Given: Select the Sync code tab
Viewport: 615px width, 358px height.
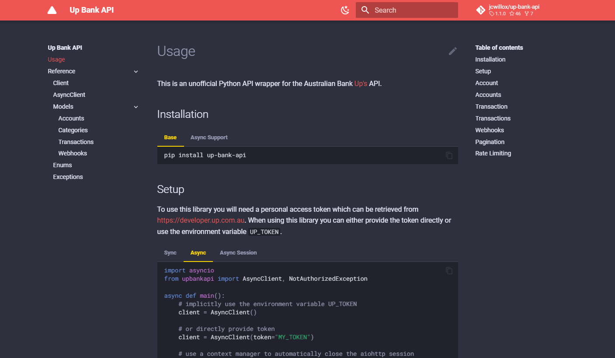Looking at the screenshot, I should [x=170, y=253].
